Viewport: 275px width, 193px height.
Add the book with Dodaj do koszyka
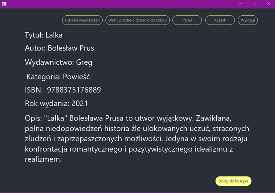(x=234, y=181)
